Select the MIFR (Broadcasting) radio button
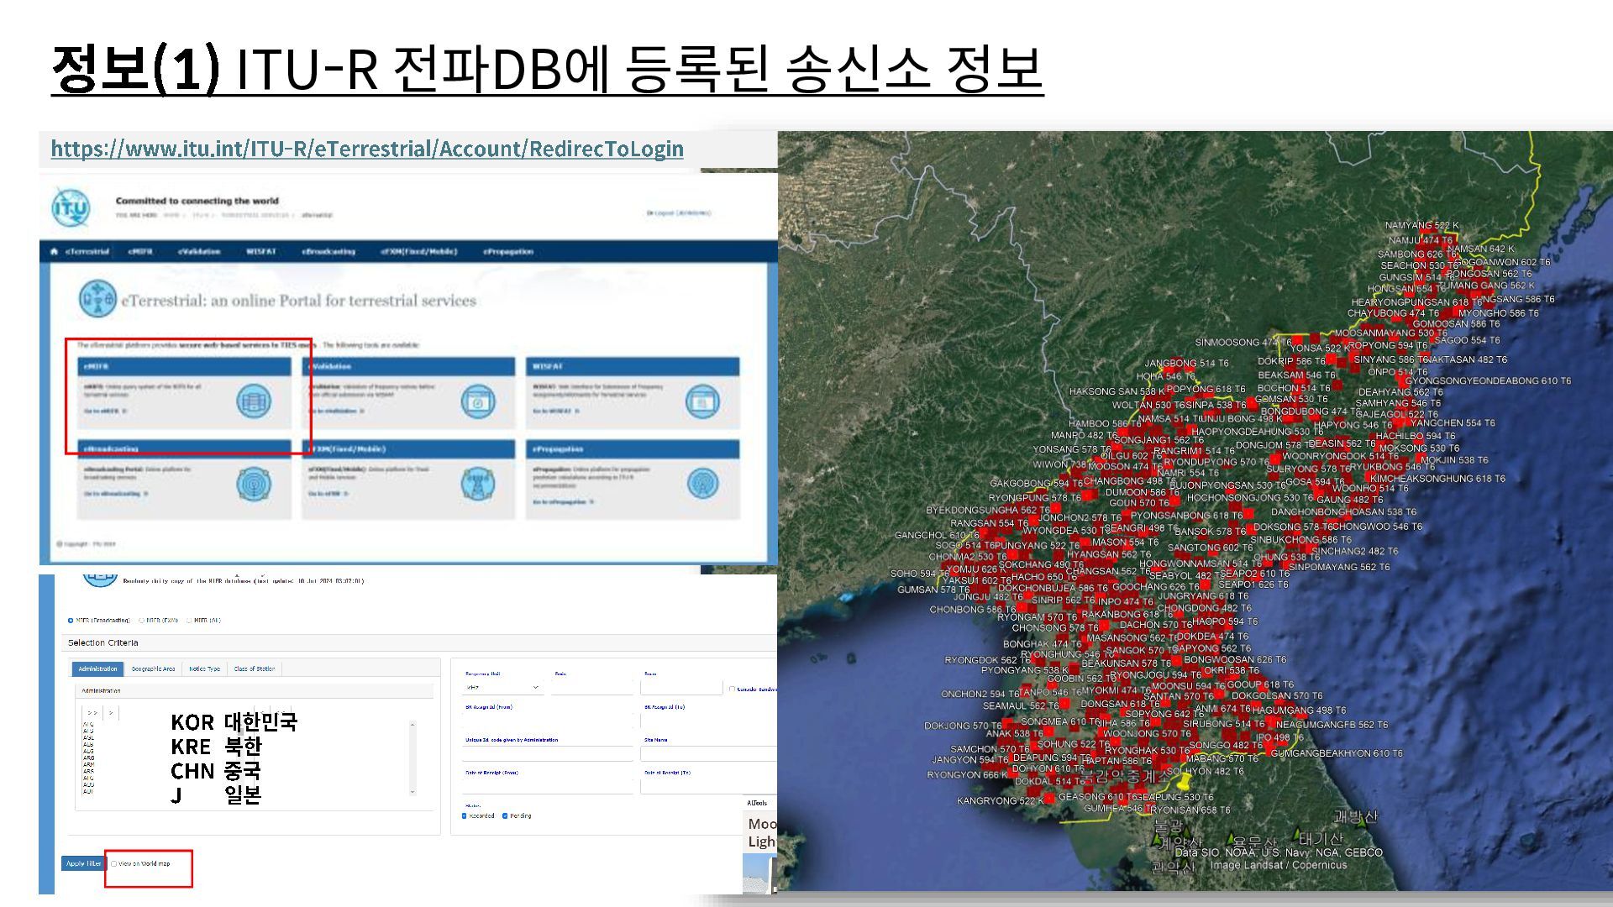This screenshot has height=907, width=1613. pyautogui.click(x=71, y=621)
